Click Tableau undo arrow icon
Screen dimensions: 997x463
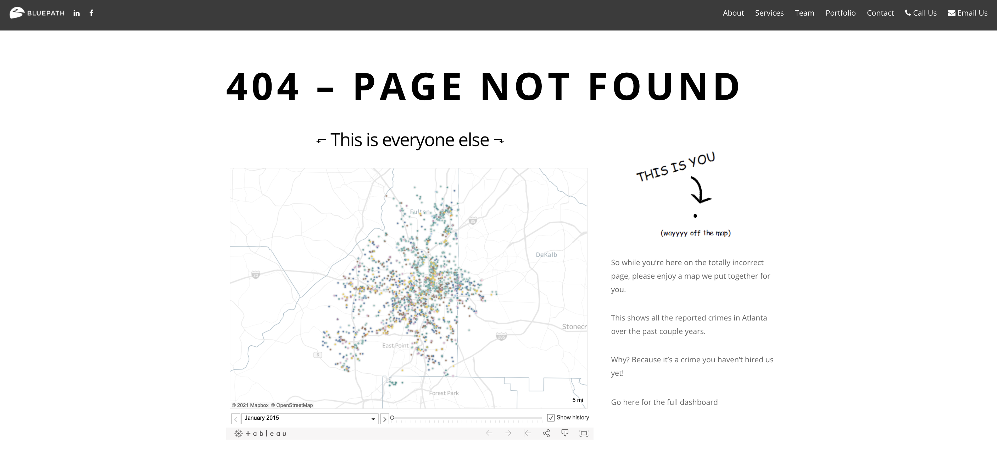pyautogui.click(x=489, y=433)
